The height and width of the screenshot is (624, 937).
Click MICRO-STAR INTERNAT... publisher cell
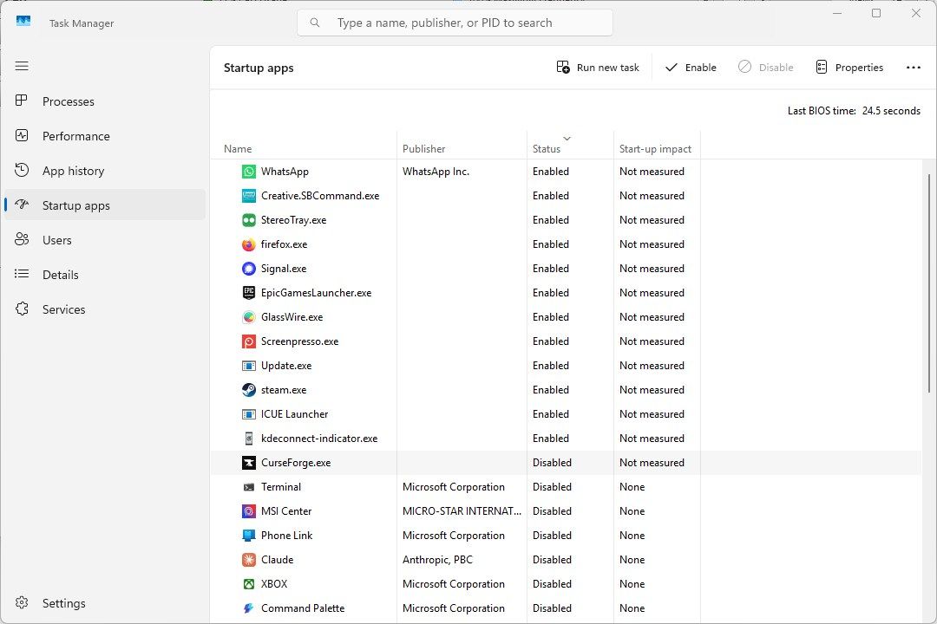462,511
